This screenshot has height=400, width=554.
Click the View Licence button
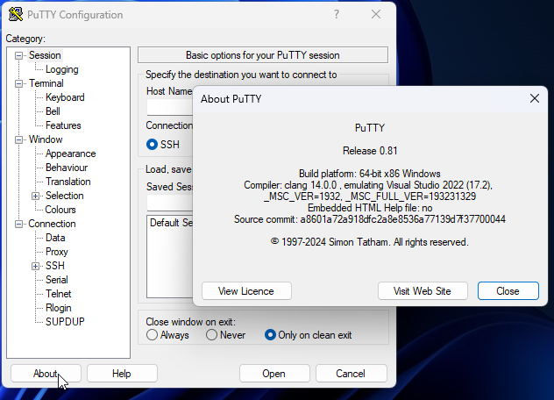click(245, 291)
